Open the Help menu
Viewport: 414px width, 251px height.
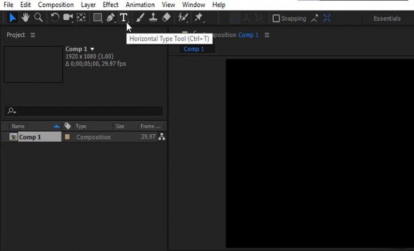click(x=219, y=5)
